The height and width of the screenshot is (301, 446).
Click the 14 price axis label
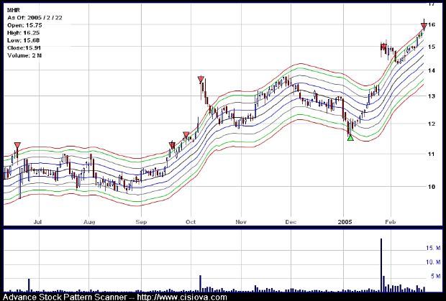click(432, 70)
